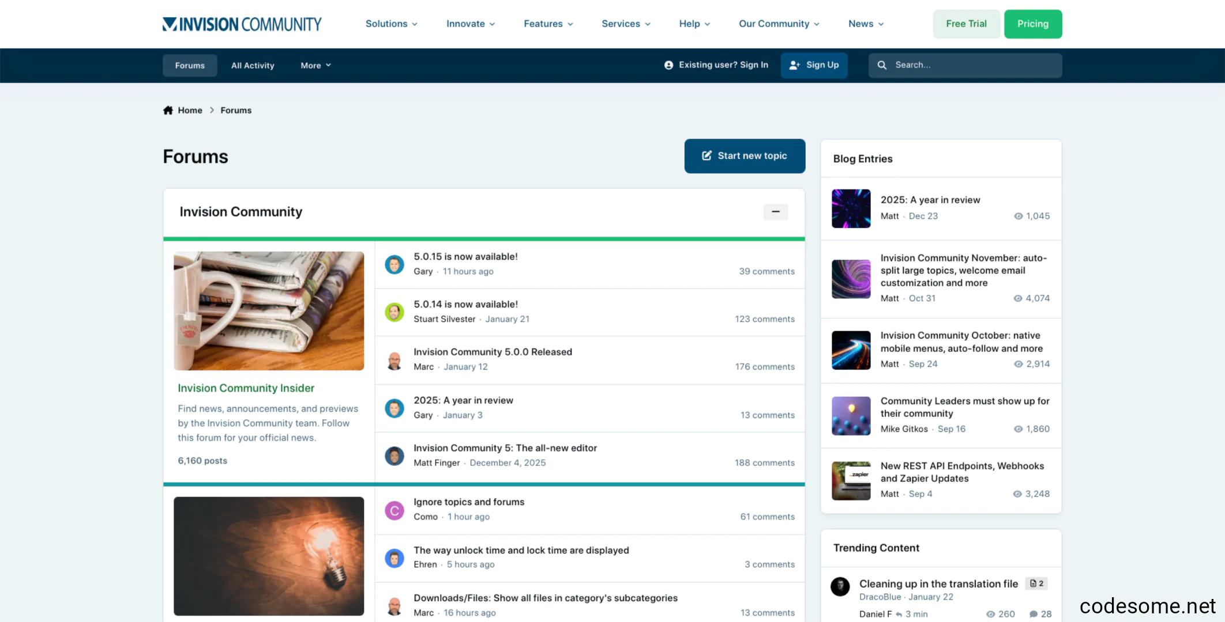The image size is (1225, 622).
Task: Click '188 comments' on all-new editor topic
Action: 764,463
